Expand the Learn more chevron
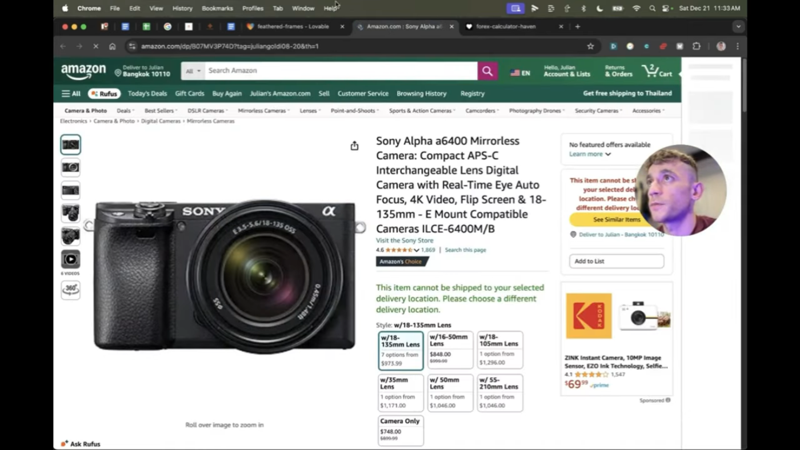Viewport: 800px width, 450px height. coord(608,154)
